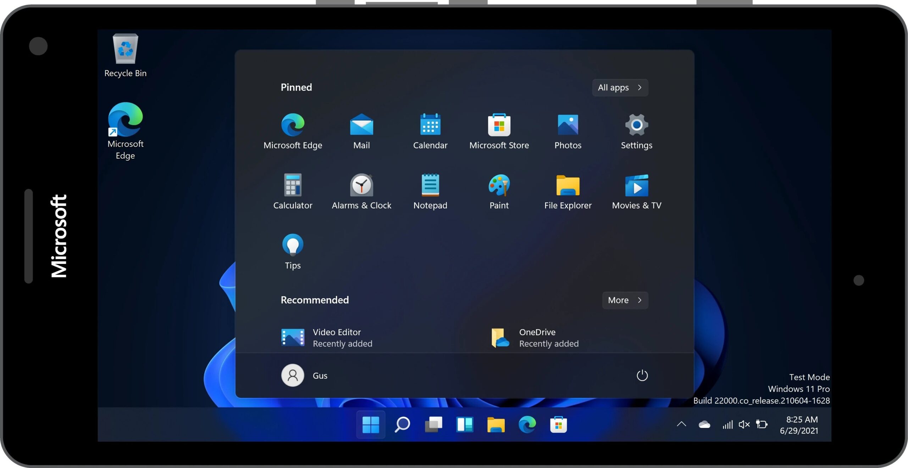This screenshot has width=908, height=468.
Task: Expand hidden icons in the system tray
Action: click(681, 424)
